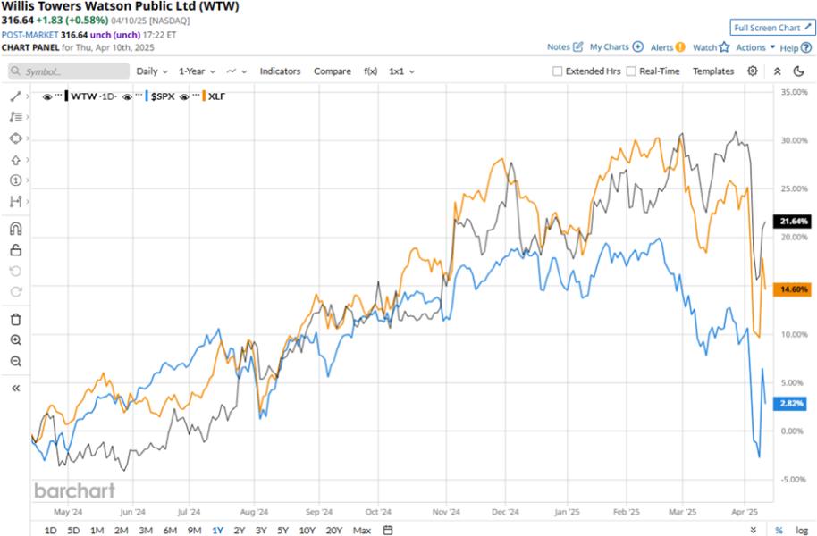
Task: Enable the Real-Time checkbox
Action: pyautogui.click(x=631, y=71)
